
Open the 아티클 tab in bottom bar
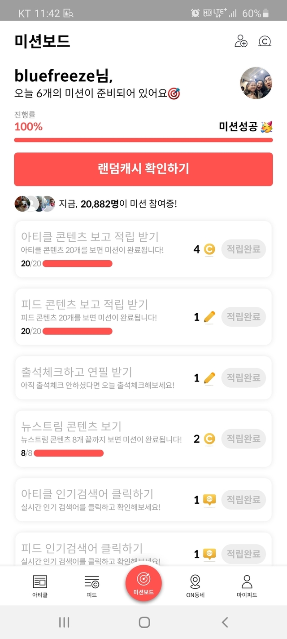40,586
